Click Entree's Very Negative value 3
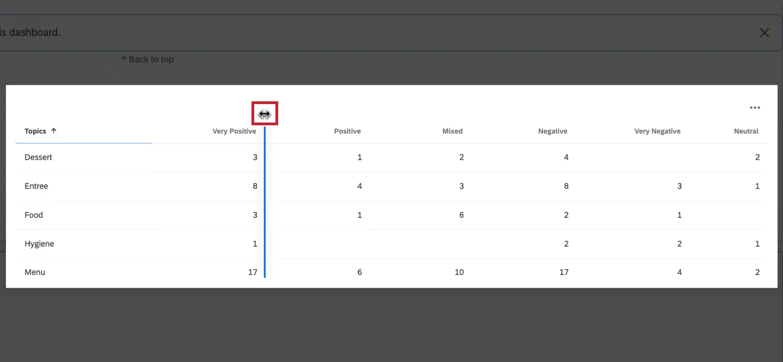783x362 pixels. [679, 186]
